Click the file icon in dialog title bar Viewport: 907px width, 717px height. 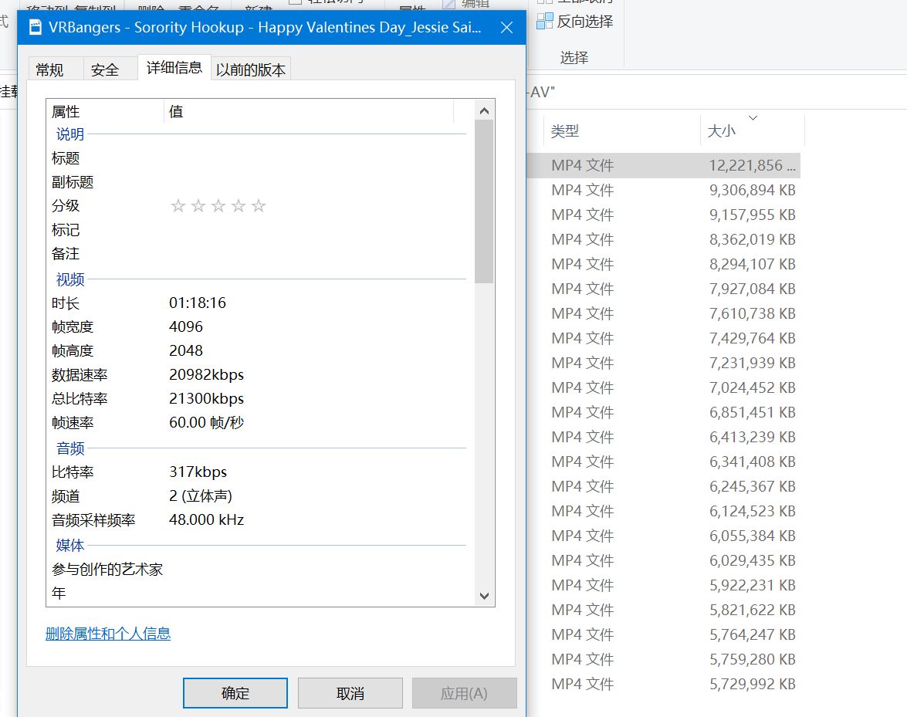[x=36, y=27]
